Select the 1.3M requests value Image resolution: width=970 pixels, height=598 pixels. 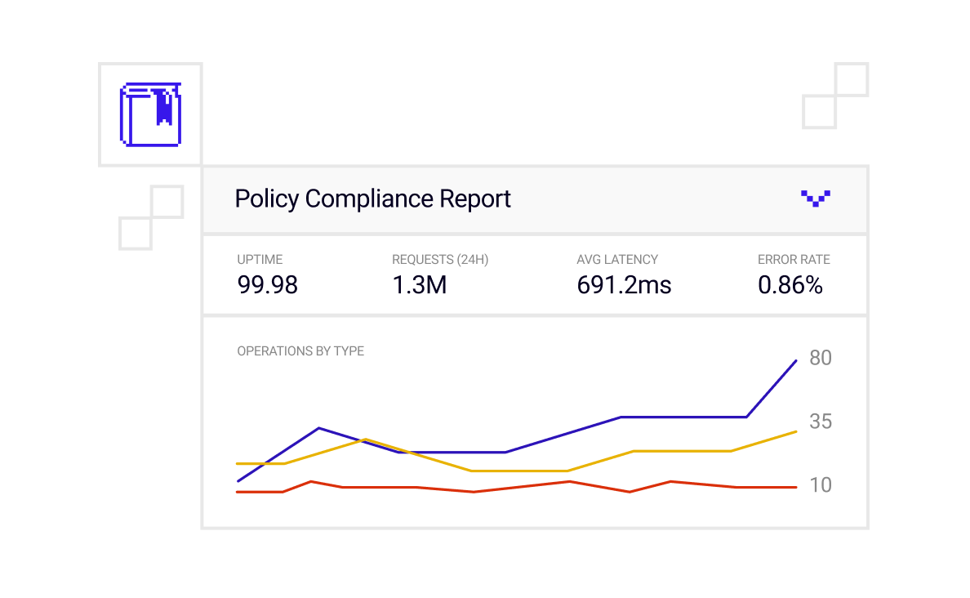point(420,285)
